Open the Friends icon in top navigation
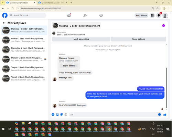The height and width of the screenshot is (137, 172). pos(85,15)
